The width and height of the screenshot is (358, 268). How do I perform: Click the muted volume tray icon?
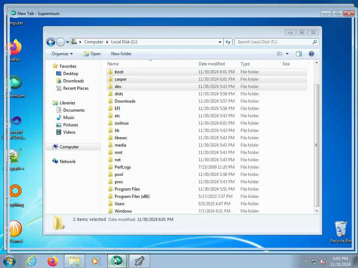(323, 262)
